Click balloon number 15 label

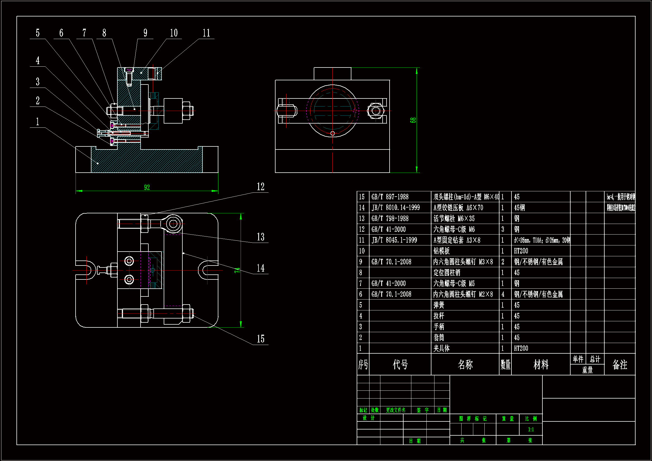(x=260, y=339)
